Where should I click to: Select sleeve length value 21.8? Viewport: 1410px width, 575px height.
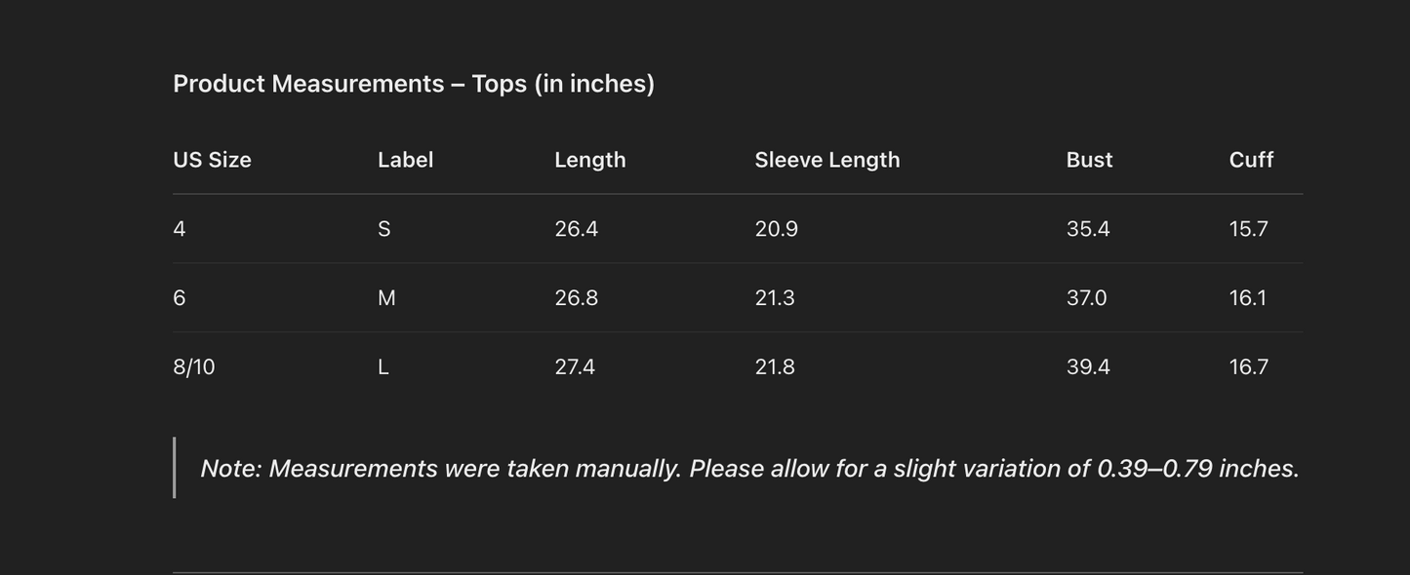[x=775, y=367]
